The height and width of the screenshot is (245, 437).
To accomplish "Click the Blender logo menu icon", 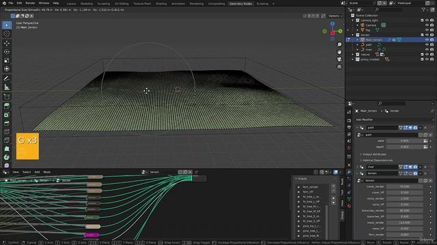I will 4,3.
